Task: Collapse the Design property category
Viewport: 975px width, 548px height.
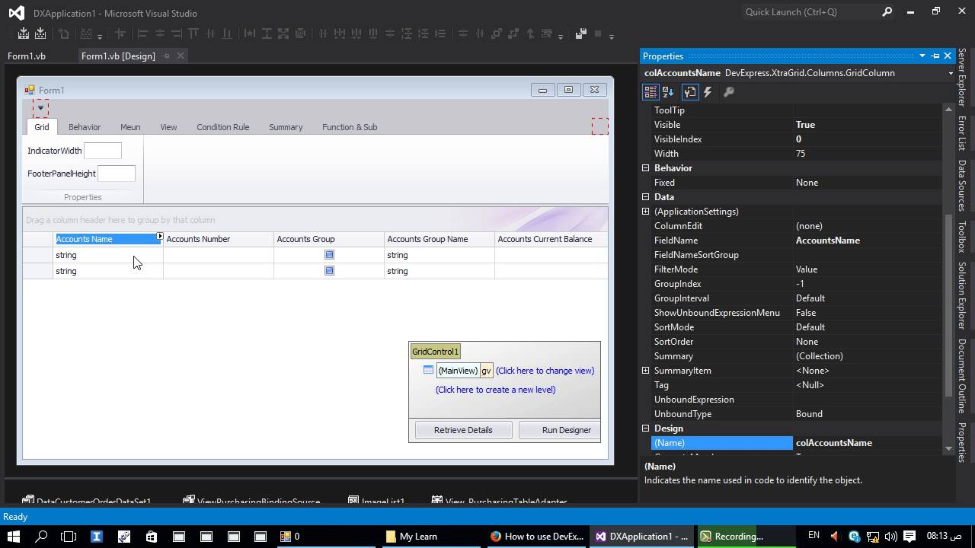Action: click(646, 429)
